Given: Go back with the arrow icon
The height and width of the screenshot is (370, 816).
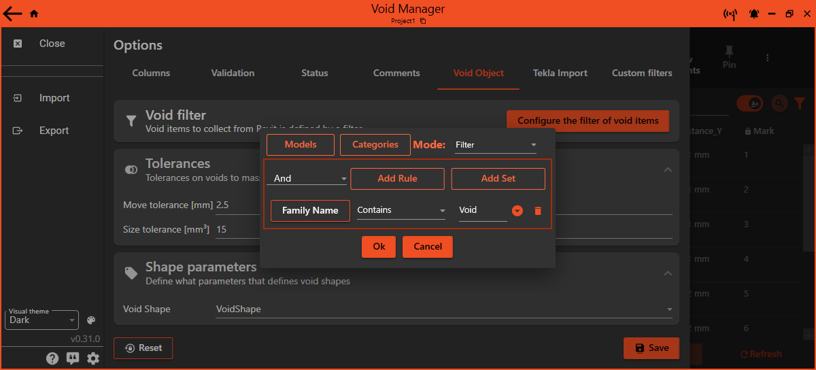Looking at the screenshot, I should click(x=12, y=14).
